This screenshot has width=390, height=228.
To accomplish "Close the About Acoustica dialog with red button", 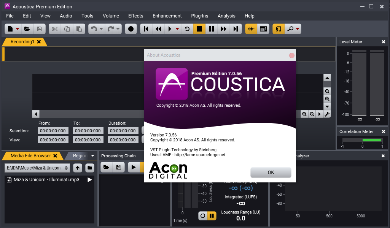I will click(292, 55).
